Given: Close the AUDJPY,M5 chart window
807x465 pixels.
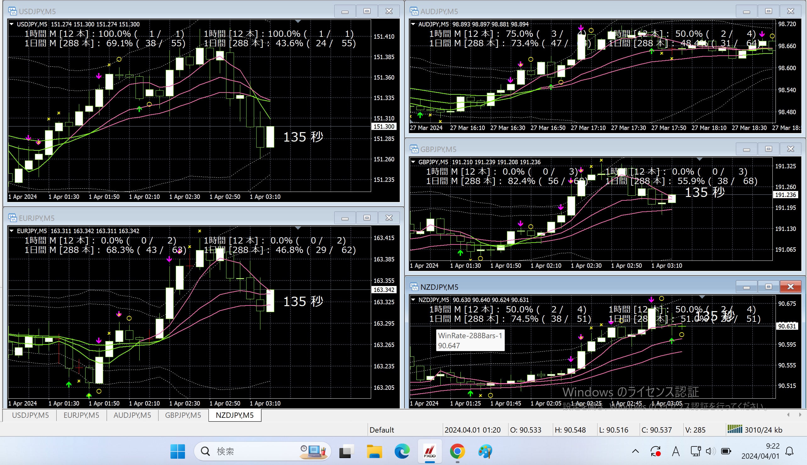Looking at the screenshot, I should [x=791, y=11].
